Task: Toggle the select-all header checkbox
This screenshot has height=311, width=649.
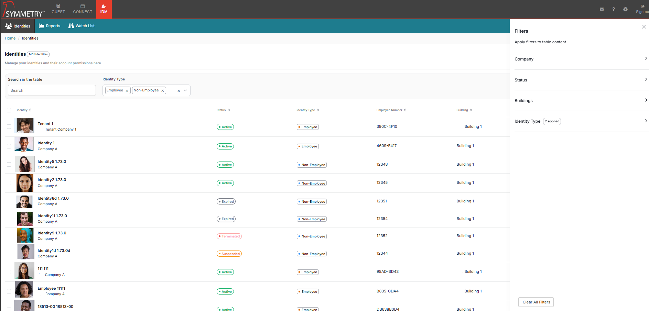Action: [x=9, y=110]
